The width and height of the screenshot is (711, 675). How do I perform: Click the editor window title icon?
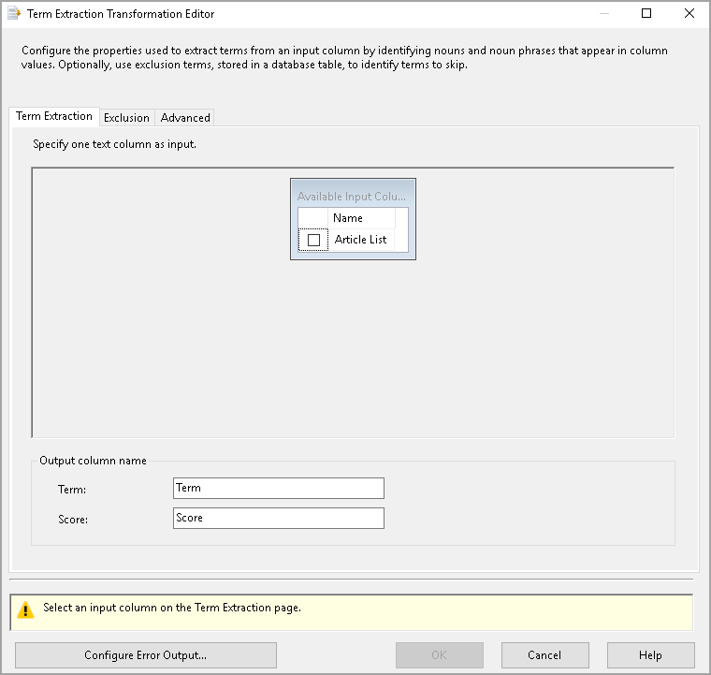pos(14,14)
